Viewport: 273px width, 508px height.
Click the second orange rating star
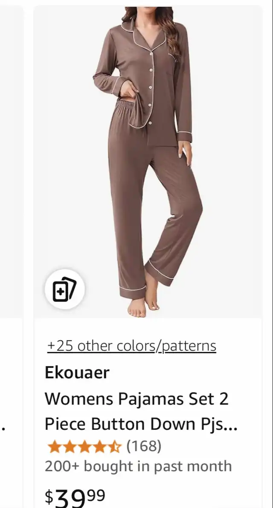70,447
